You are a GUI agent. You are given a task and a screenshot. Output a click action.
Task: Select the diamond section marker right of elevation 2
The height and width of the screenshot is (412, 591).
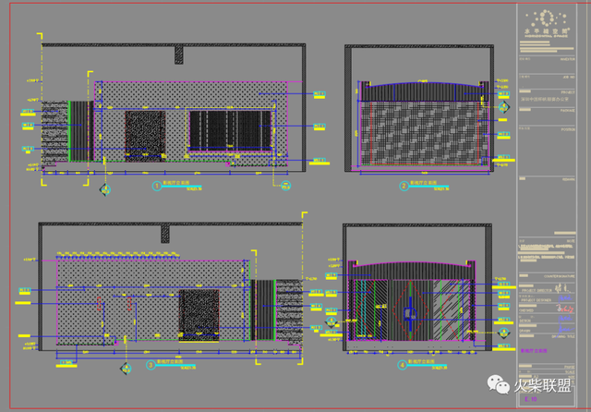pos(504,107)
